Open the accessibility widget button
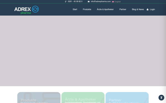The height and width of the screenshot is (103, 166). (x=161, y=98)
